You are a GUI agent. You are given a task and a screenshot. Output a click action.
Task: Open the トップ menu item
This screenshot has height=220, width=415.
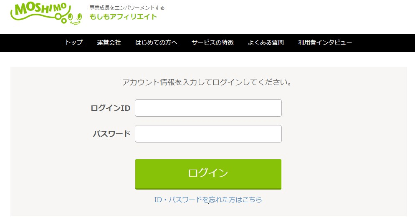pos(74,42)
